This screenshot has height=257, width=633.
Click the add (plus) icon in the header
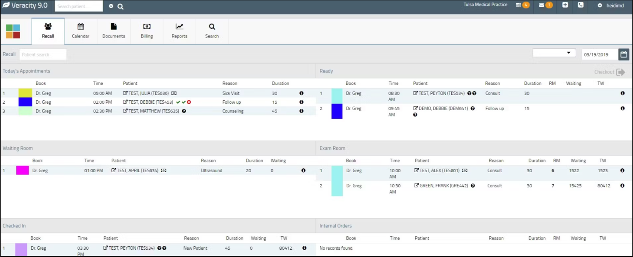pos(565,6)
